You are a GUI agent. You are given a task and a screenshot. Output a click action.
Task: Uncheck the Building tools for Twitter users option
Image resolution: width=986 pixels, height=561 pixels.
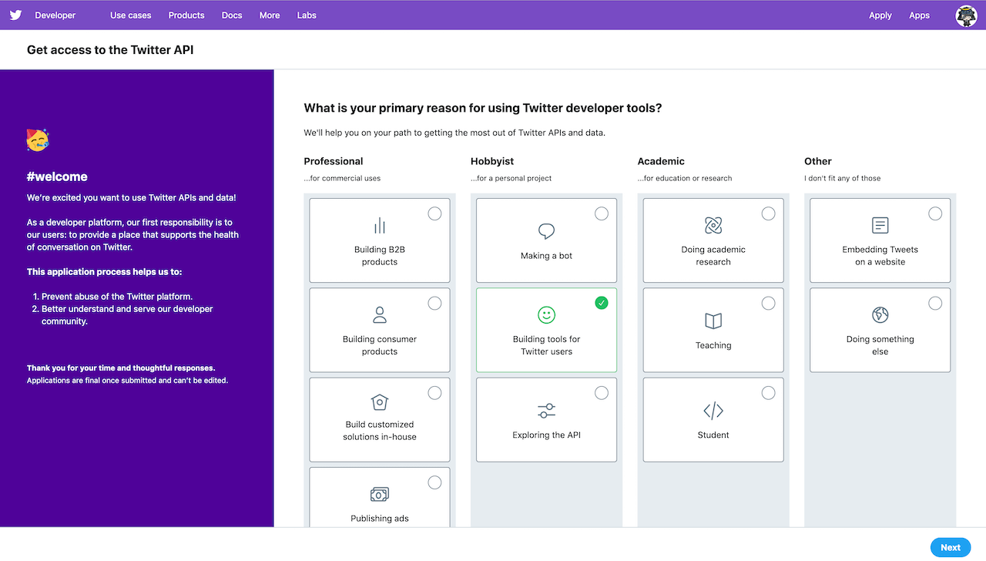[602, 304]
